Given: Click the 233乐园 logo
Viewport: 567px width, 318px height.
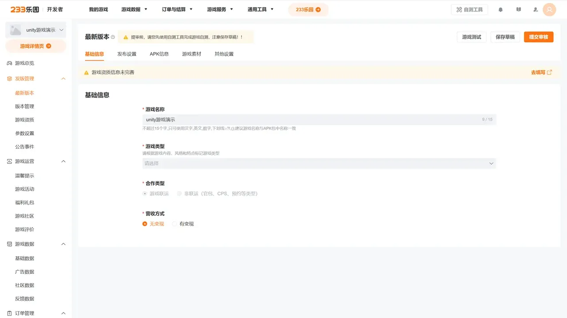Looking at the screenshot, I should point(25,9).
